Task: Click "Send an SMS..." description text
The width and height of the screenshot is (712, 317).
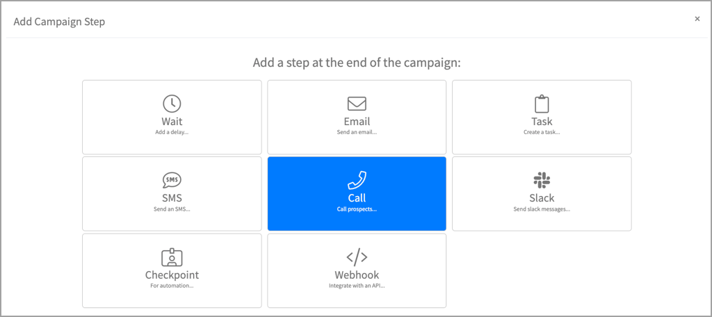Action: [x=172, y=209]
